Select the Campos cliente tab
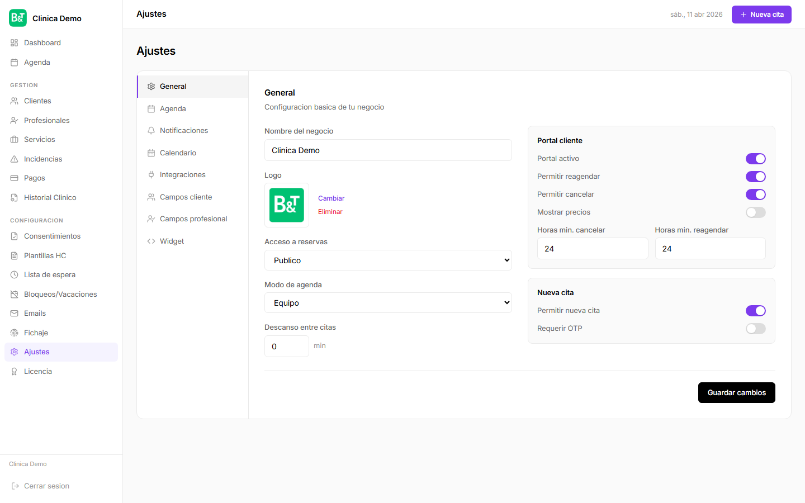The height and width of the screenshot is (503, 805). (193, 197)
